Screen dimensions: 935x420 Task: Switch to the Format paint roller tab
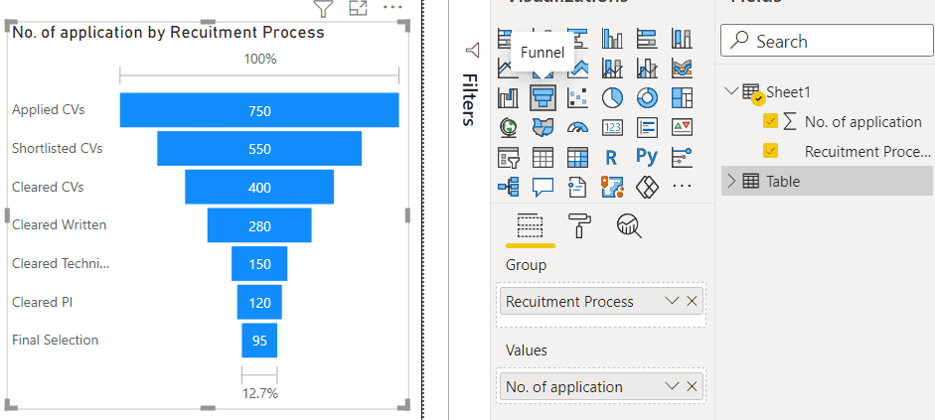579,225
